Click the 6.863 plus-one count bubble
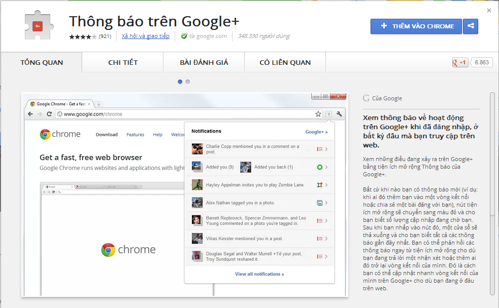Screen dimensions: 499x308 click(482, 62)
